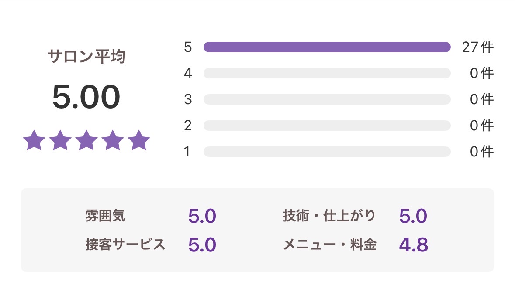Click the 0件 count beside the 1-star bar

click(x=481, y=152)
